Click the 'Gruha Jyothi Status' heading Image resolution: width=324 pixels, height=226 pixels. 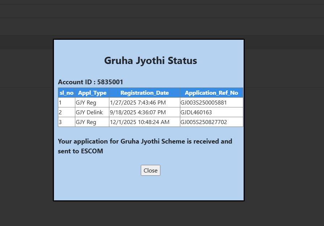pyautogui.click(x=151, y=60)
